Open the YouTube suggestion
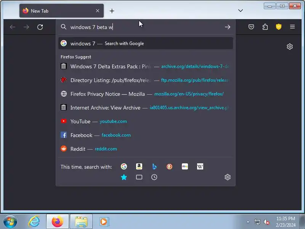Image resolution: width=305 pixels, height=229 pixels. pos(146,121)
